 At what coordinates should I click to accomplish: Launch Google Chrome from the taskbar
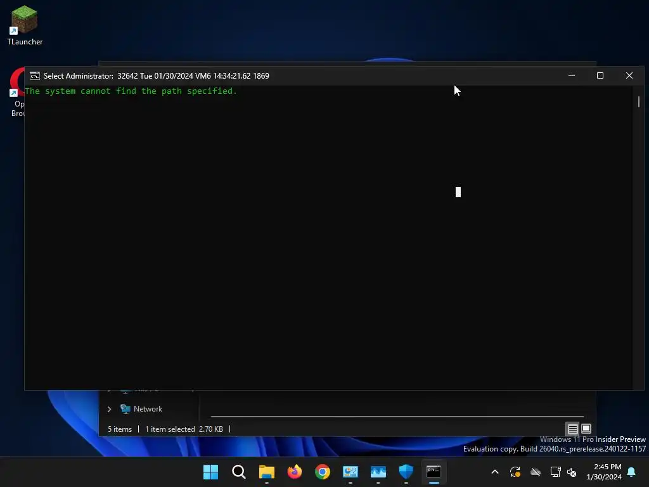tap(323, 472)
